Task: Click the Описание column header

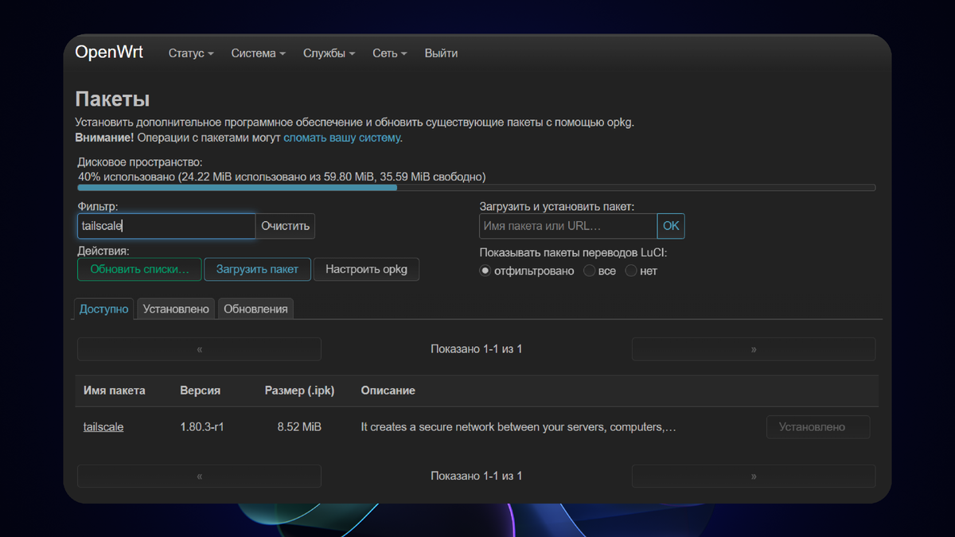Action: pos(388,391)
